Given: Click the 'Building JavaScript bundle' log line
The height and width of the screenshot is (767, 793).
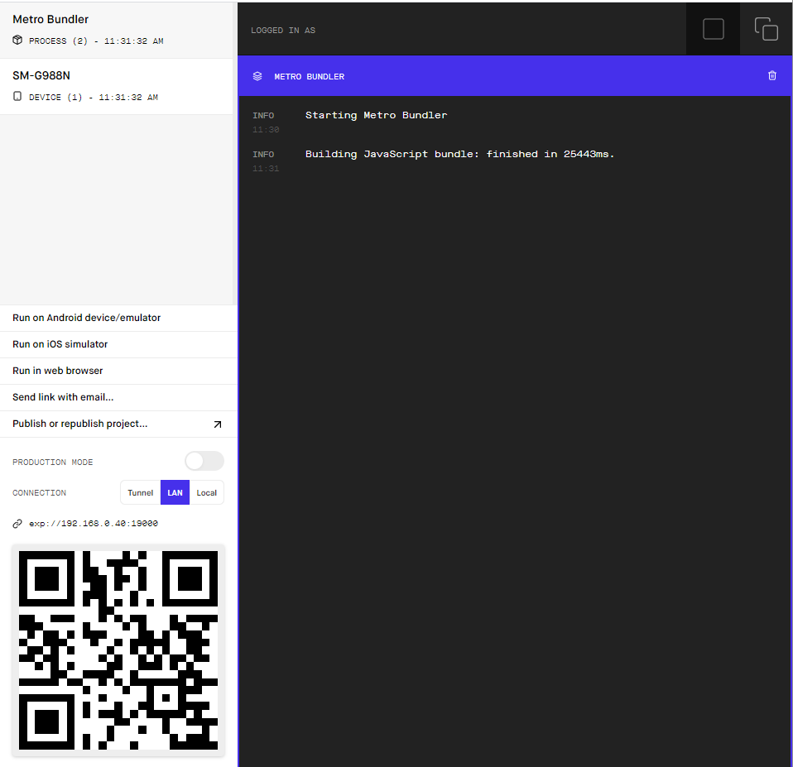Looking at the screenshot, I should 459,154.
